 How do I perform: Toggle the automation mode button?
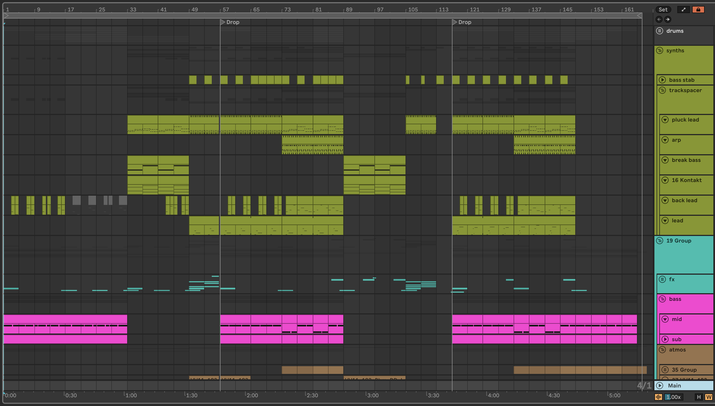(x=683, y=10)
